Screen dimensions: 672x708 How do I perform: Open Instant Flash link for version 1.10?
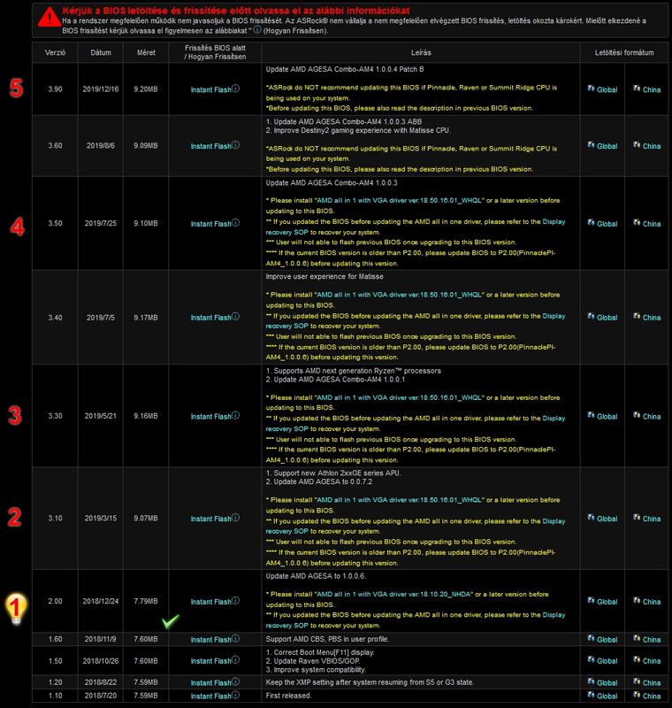click(210, 696)
